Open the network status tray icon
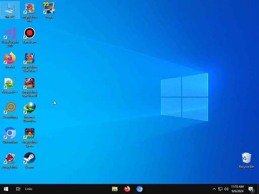The width and height of the screenshot is (259, 194). [220, 189]
